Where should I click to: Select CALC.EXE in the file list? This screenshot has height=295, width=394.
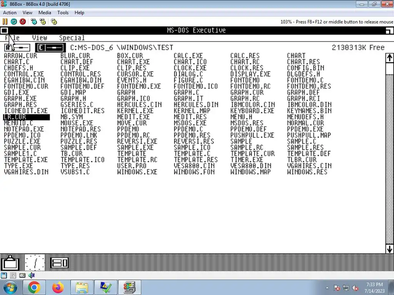(x=188, y=56)
